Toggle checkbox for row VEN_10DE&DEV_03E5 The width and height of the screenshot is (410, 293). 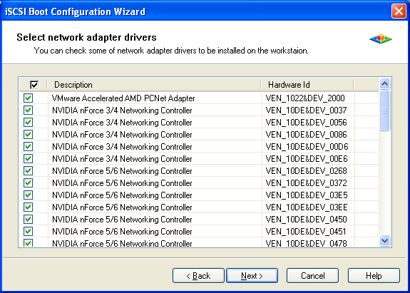[x=29, y=195]
